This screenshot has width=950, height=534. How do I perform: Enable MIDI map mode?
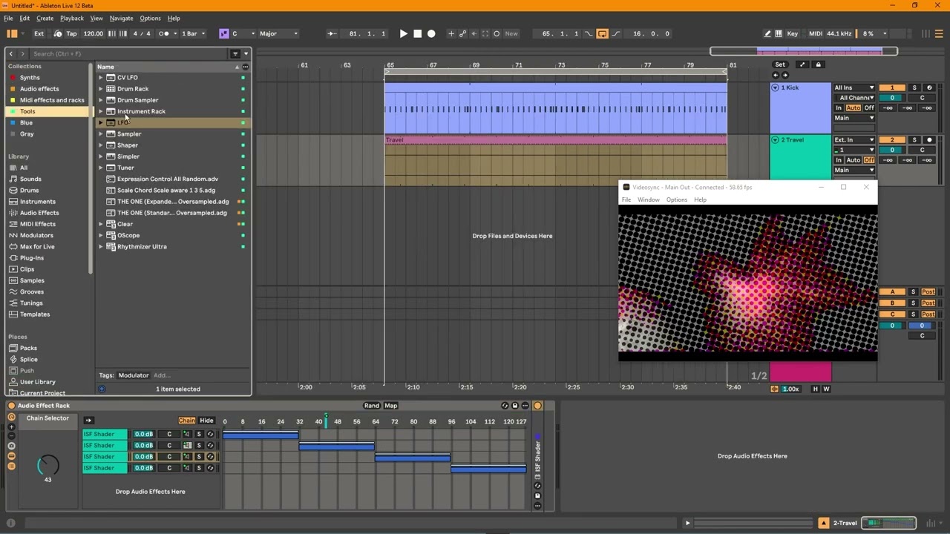pyautogui.click(x=816, y=33)
